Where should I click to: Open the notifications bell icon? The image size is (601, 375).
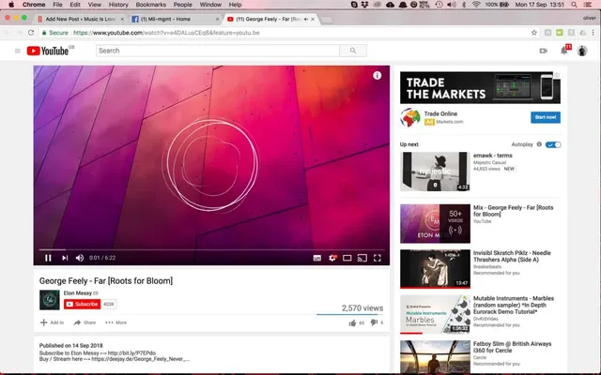[563, 51]
